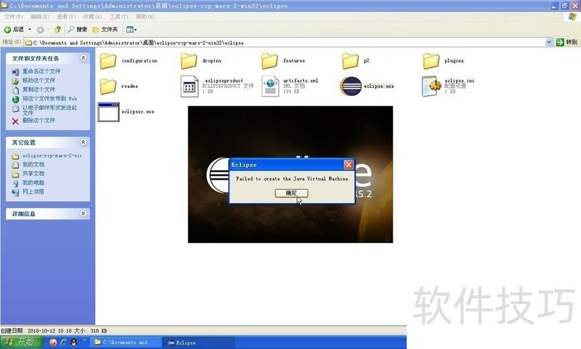Expand the address bar dropdown arrow

pos(549,42)
